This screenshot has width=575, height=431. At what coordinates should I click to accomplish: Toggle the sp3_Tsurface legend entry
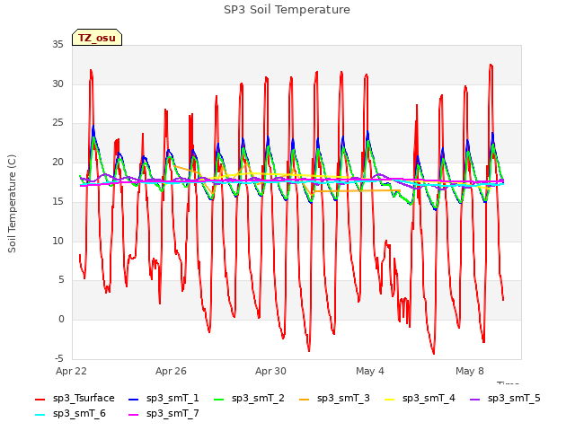pos(75,399)
